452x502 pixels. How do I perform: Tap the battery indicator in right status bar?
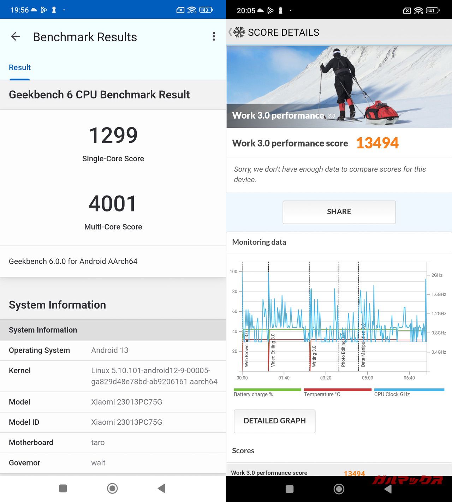(x=432, y=10)
